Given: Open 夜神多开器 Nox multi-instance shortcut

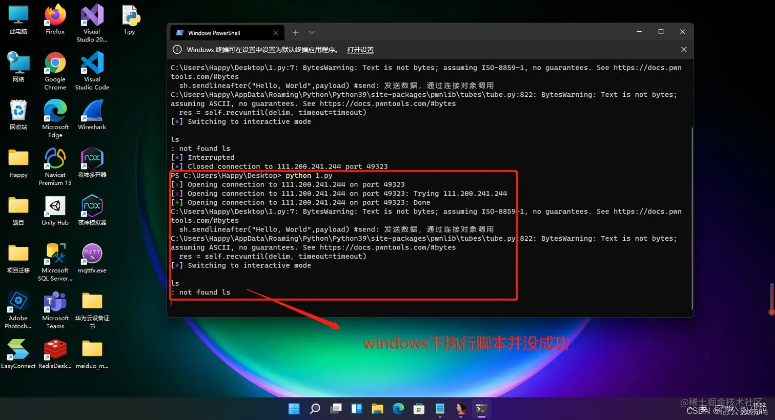Looking at the screenshot, I should tap(92, 163).
